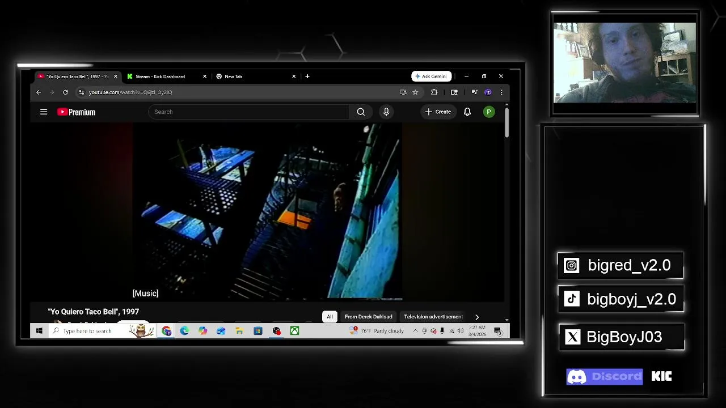Click the Chrome address bar URL

point(130,92)
